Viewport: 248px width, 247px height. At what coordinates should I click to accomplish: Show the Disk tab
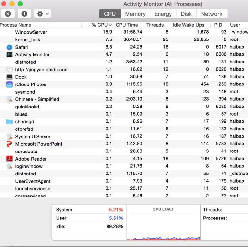[186, 14]
